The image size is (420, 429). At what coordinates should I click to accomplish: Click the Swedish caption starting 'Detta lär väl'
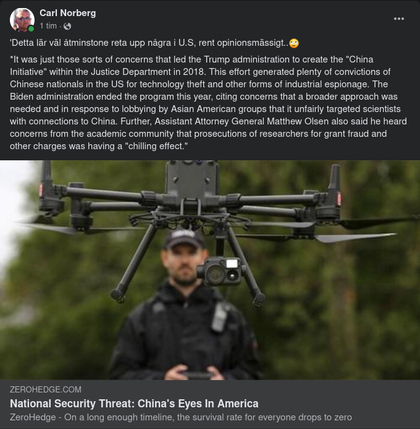pos(154,43)
